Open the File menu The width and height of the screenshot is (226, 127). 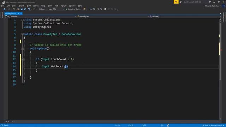pyautogui.click(x=2, y=6)
